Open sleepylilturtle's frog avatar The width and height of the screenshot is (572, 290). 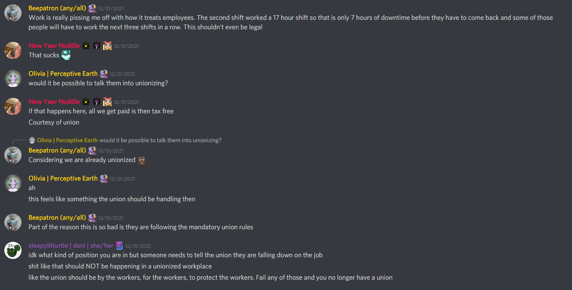[13, 250]
